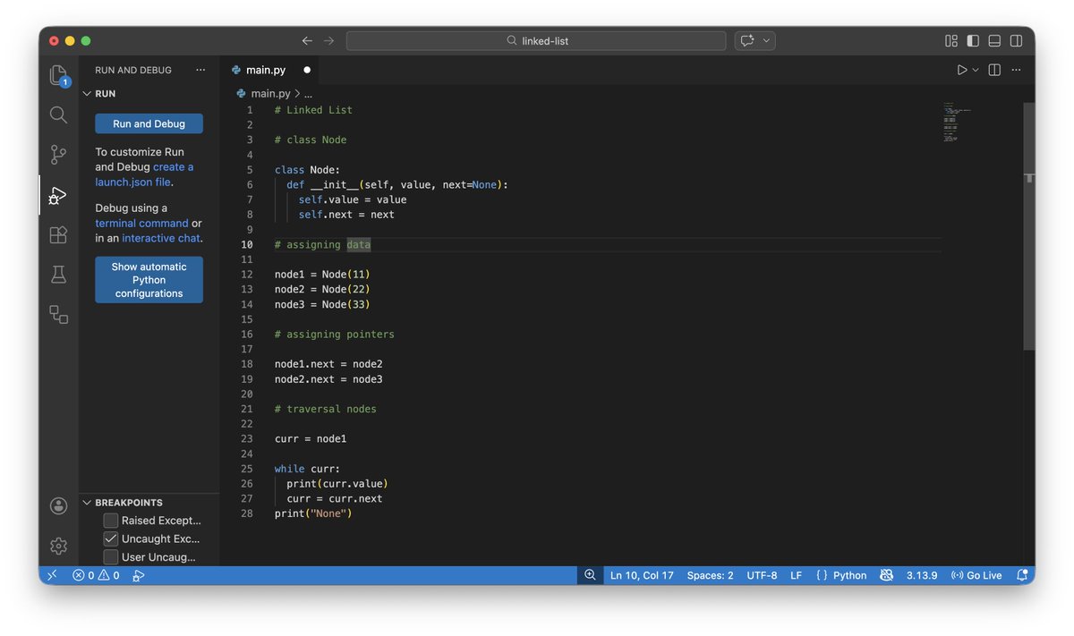Screen dimensions: 1074x636
Task: Open the Extensions view icon
Action: click(58, 234)
